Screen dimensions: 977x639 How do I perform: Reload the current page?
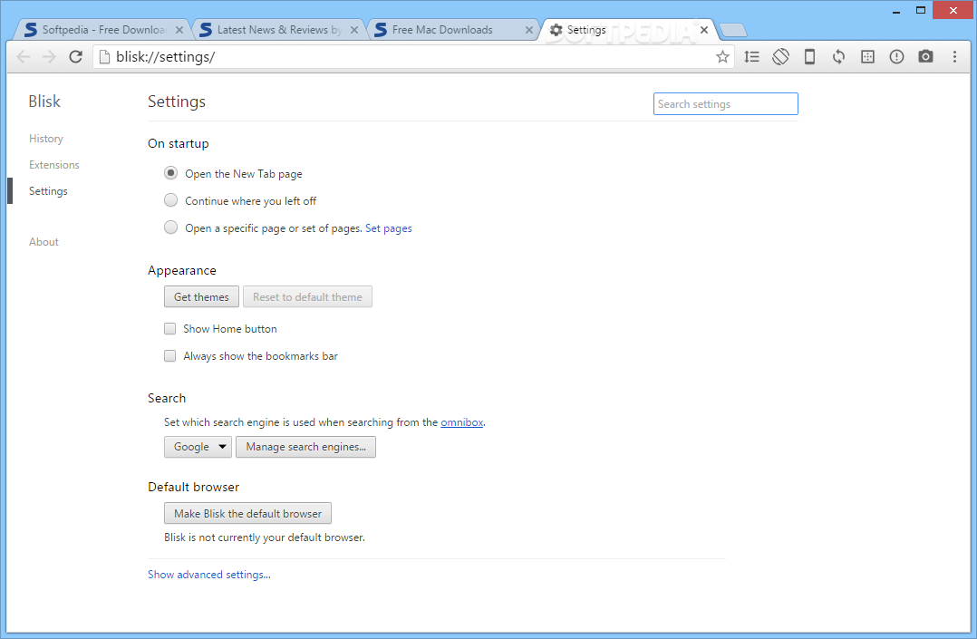coord(75,57)
